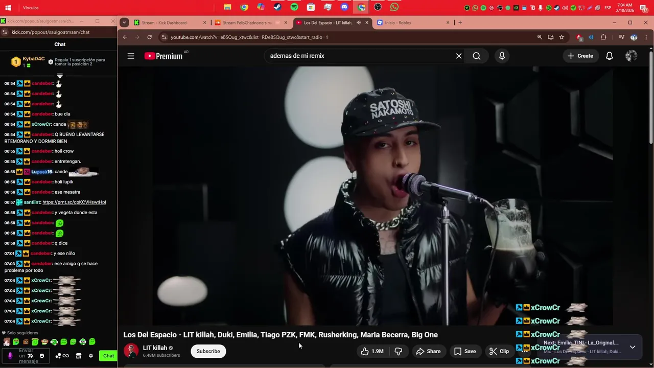Open YouTube account avatar menu
The width and height of the screenshot is (654, 368).
pyautogui.click(x=631, y=56)
